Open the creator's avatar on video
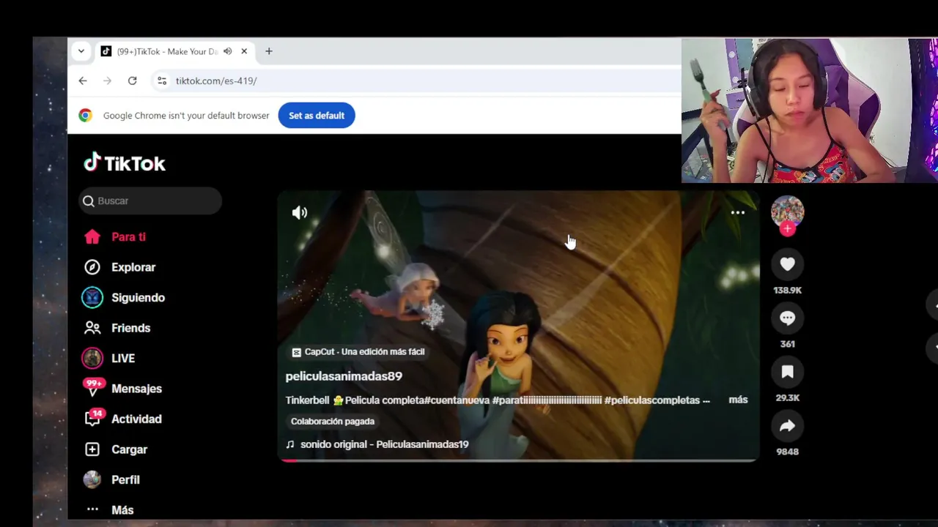 coord(788,212)
